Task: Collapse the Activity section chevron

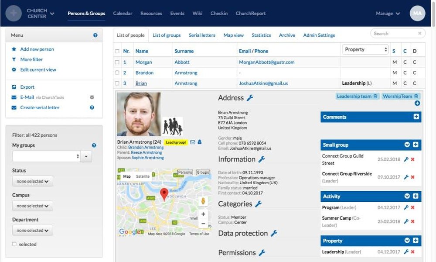Action: pos(407,196)
